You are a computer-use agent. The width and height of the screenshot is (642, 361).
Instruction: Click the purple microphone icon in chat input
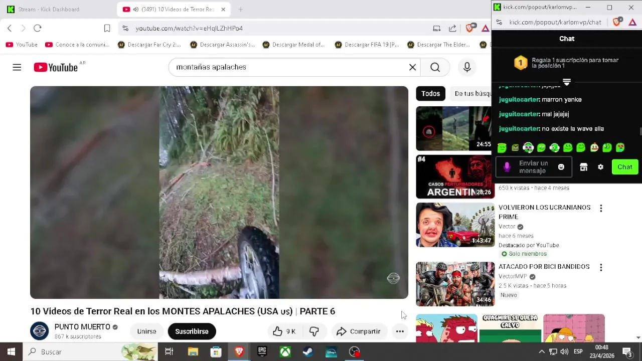(x=507, y=167)
